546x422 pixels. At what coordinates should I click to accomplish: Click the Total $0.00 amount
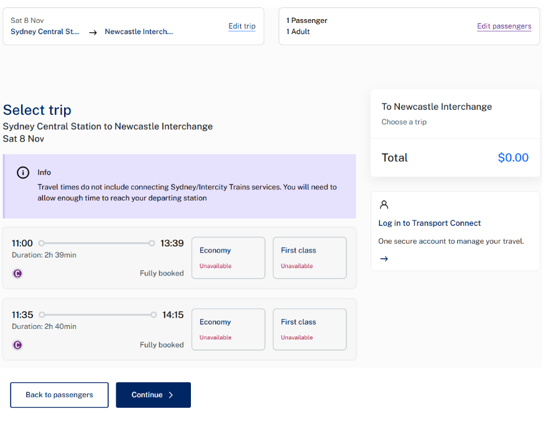(x=513, y=158)
